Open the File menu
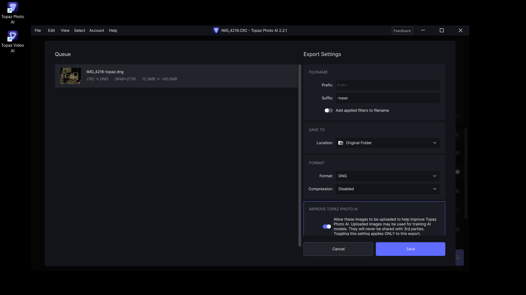 pyautogui.click(x=38, y=30)
